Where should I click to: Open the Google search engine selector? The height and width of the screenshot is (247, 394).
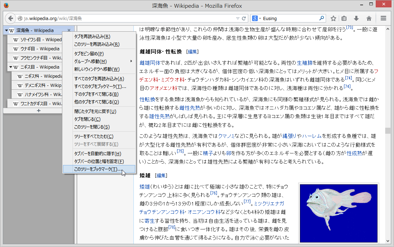click(x=257, y=18)
